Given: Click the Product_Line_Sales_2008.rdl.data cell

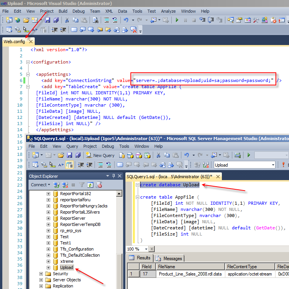Looking at the screenshot, I should 190,274.
